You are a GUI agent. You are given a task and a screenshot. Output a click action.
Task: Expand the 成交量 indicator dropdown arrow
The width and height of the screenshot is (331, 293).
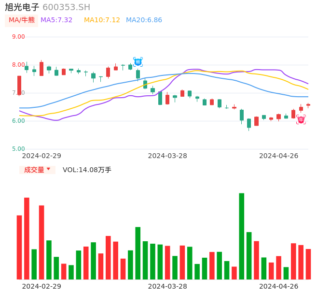(48, 169)
